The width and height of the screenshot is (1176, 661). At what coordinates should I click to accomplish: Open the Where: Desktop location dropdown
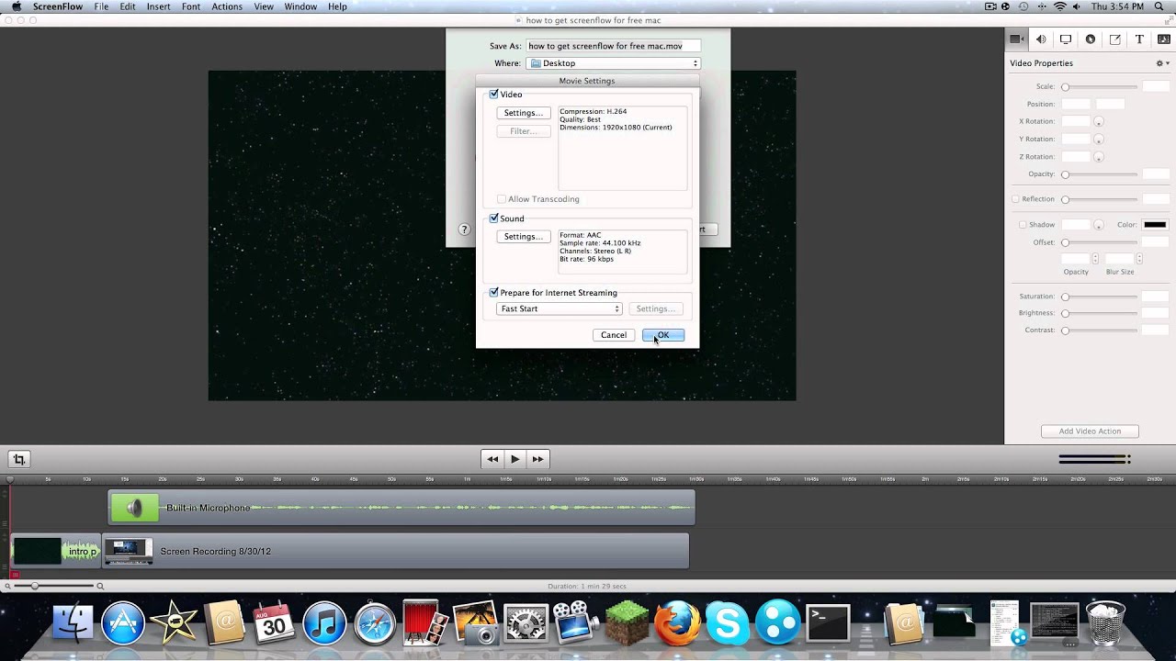pos(614,63)
